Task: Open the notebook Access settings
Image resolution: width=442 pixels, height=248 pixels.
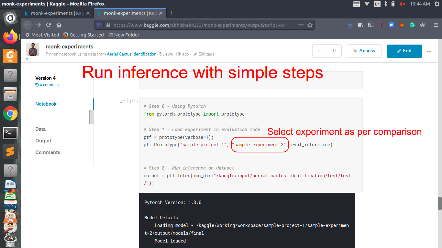Action: coord(364,51)
